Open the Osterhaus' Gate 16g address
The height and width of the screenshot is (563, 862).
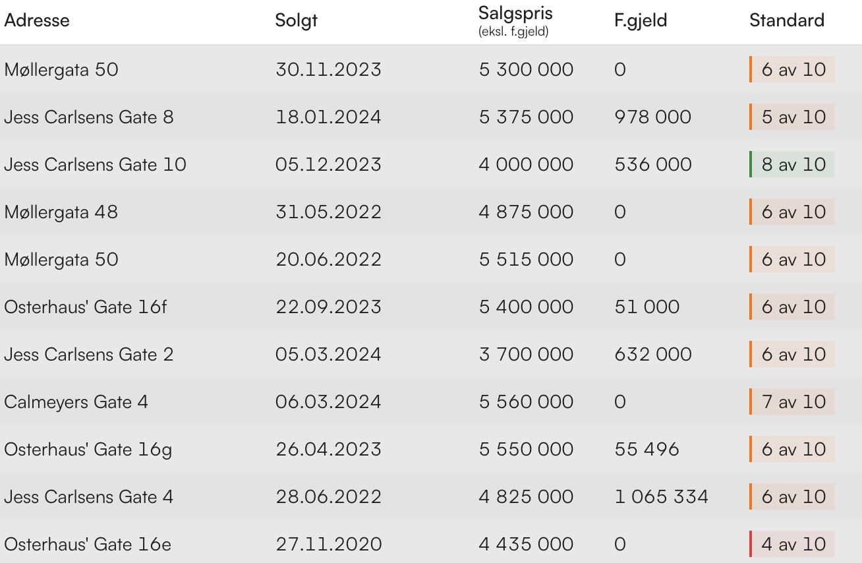[x=88, y=450]
